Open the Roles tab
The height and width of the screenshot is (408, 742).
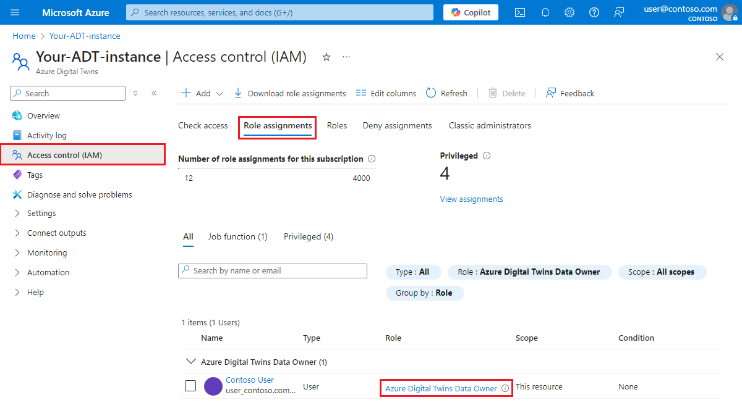337,125
